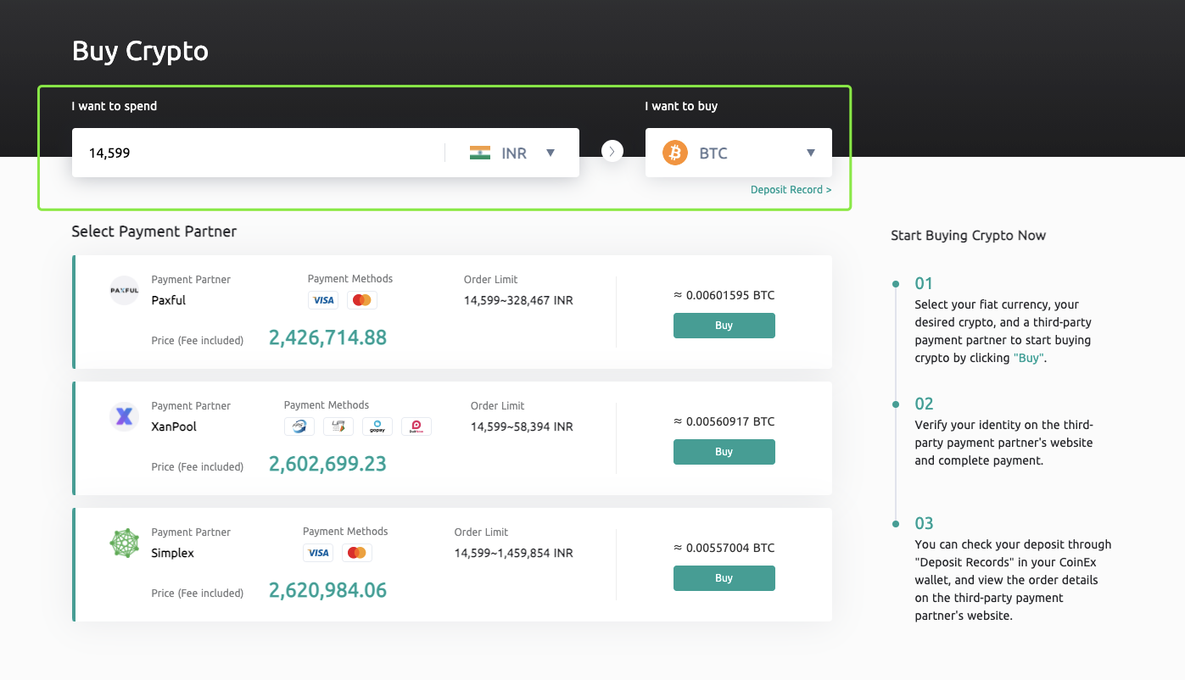The image size is (1185, 680).
Task: Click the Indian flag icon beside INR
Action: coord(481,153)
